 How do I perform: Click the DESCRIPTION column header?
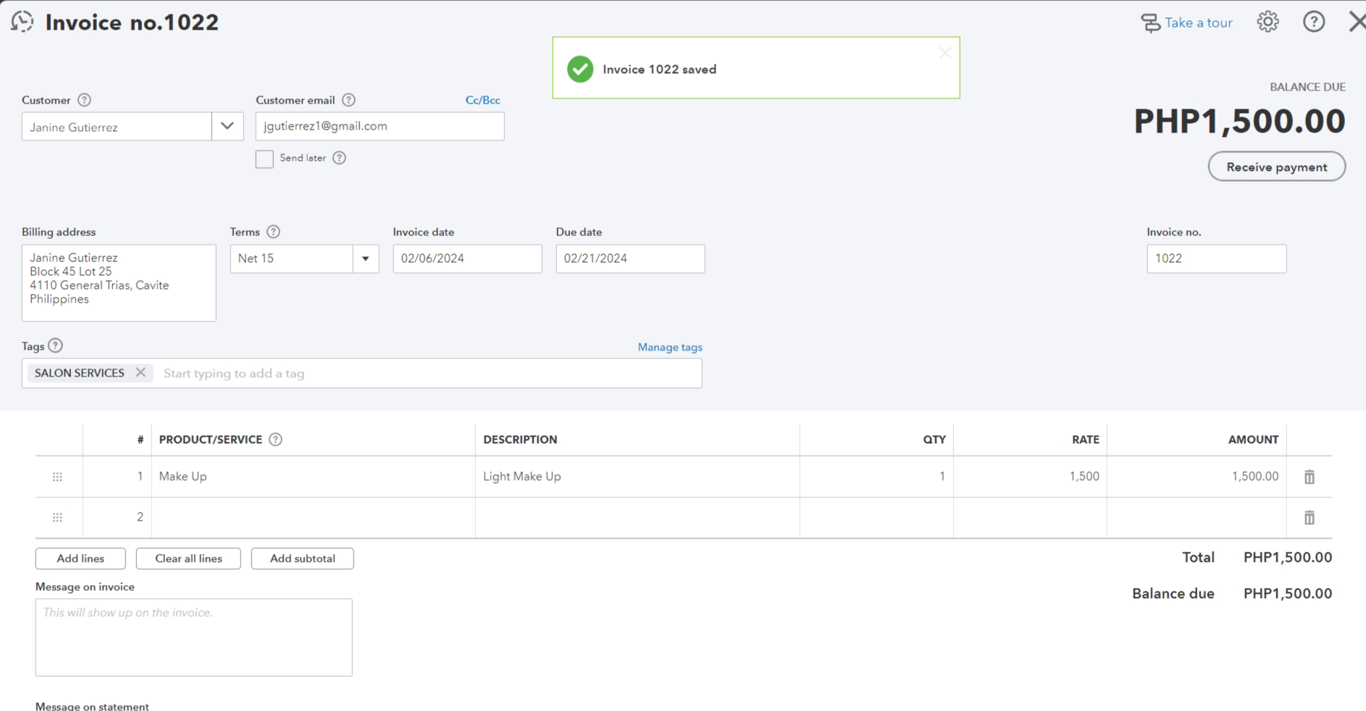pos(520,439)
